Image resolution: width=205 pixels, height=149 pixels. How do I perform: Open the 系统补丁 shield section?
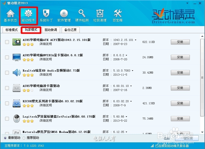46,16
